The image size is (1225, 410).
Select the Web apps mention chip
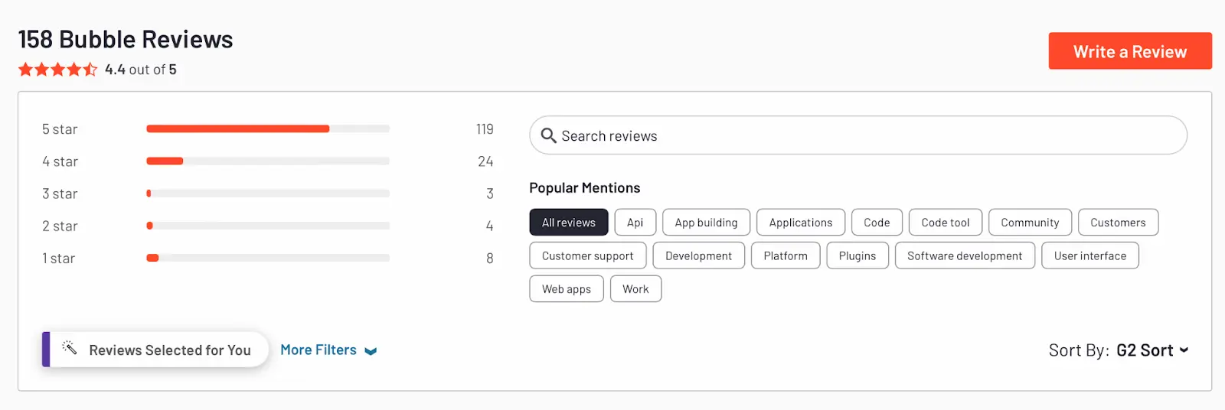tap(567, 289)
